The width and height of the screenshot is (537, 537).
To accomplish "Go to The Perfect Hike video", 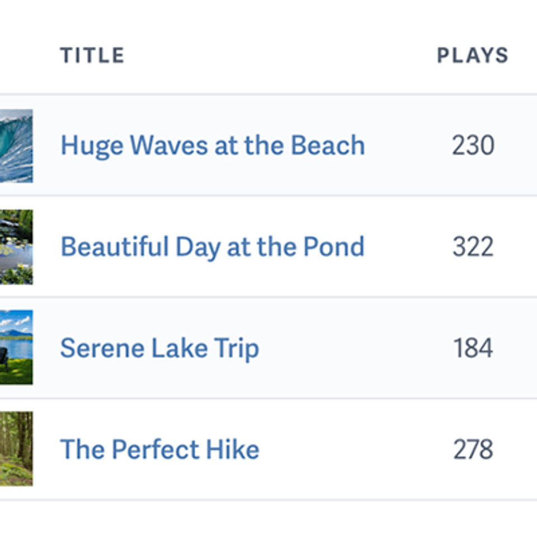I will point(159,449).
